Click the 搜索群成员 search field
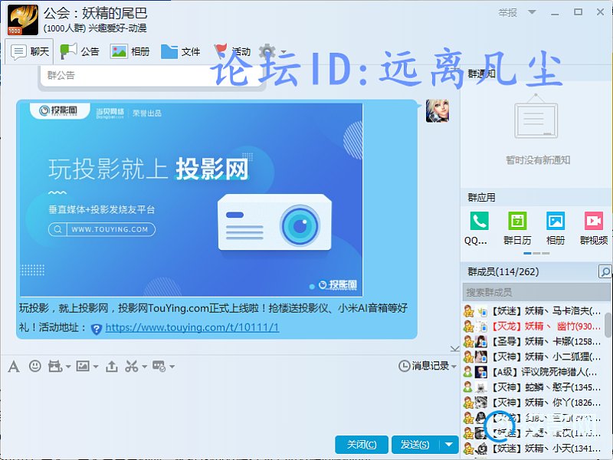 tap(533, 292)
